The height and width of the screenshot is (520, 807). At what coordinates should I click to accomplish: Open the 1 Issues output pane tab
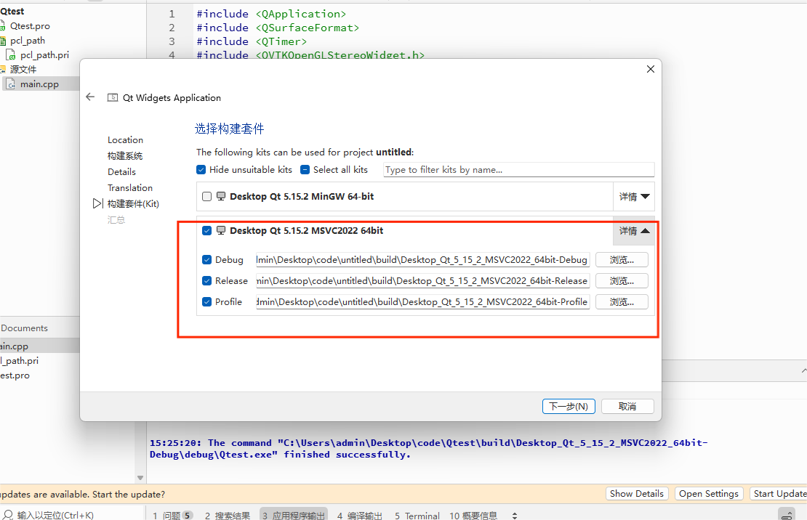[x=172, y=515]
